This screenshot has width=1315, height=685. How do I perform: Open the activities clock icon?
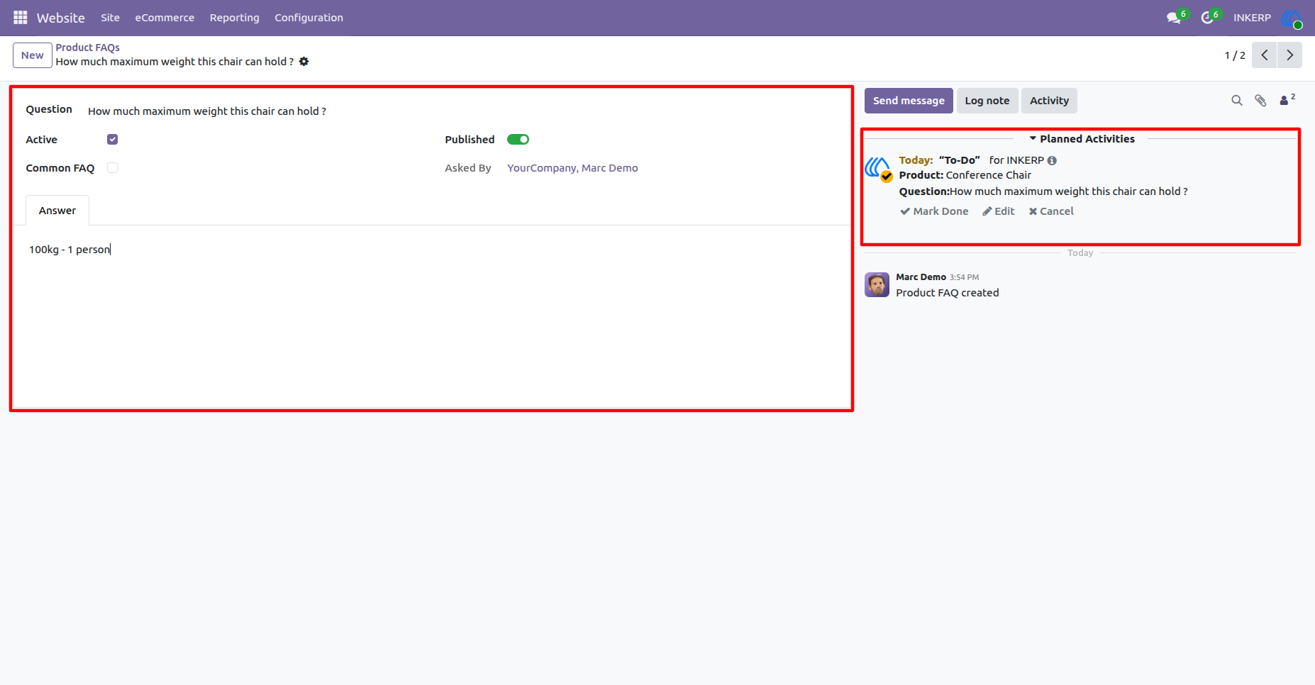click(1207, 18)
